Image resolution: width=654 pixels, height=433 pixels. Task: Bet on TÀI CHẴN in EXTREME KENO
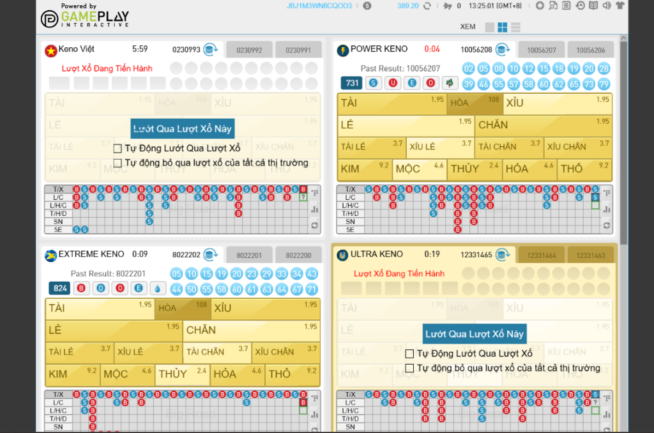click(x=217, y=353)
